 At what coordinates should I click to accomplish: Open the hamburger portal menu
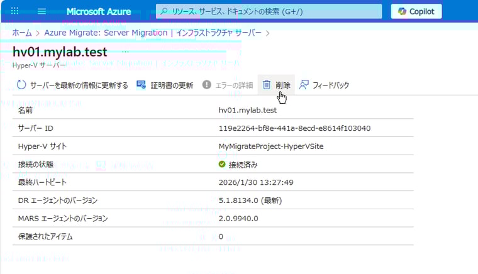(42, 11)
